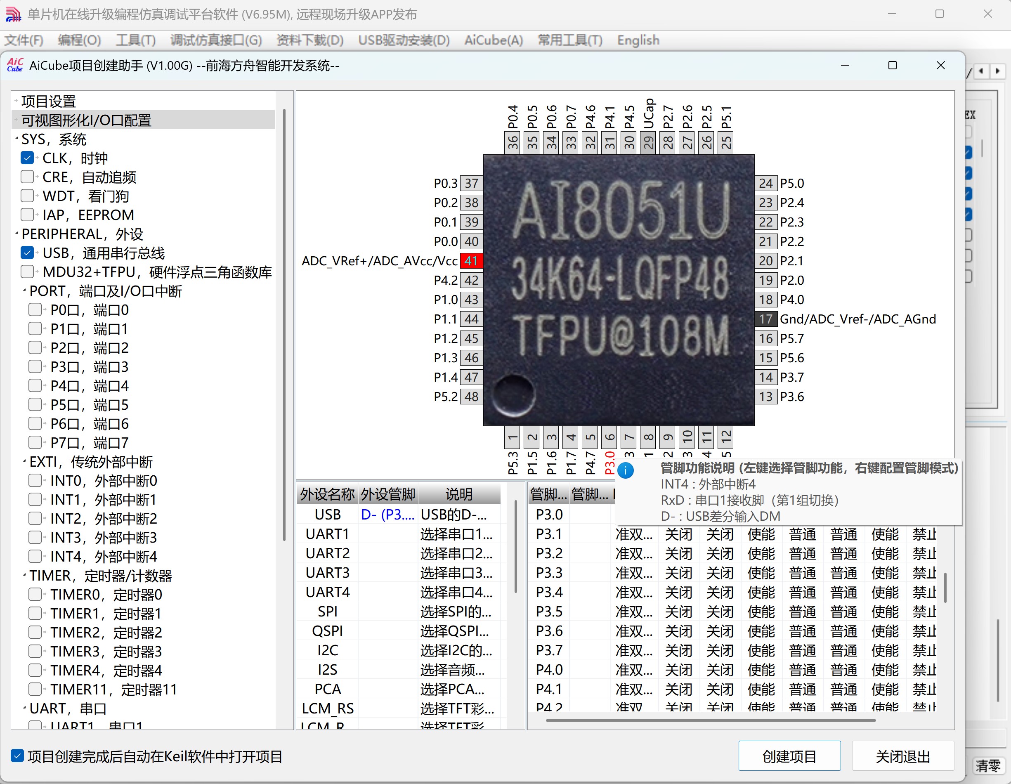
Task: Switch language via English menu
Action: [638, 40]
